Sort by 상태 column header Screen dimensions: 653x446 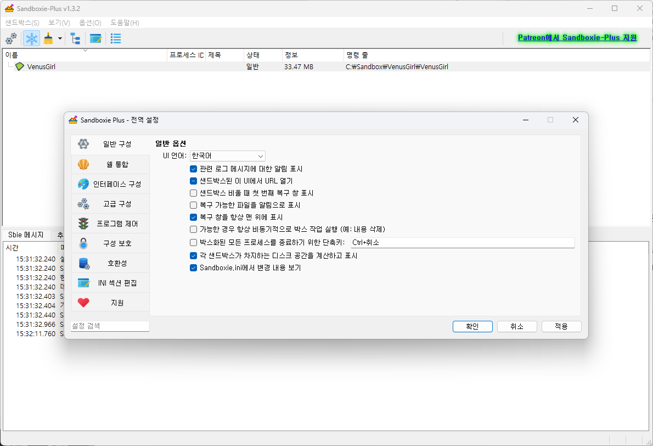[263, 55]
